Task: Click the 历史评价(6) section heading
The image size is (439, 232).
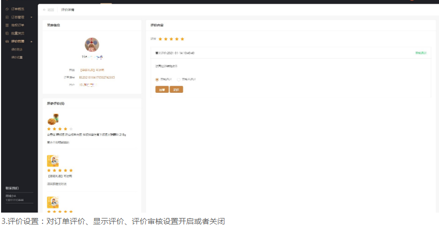Action: tap(56, 104)
